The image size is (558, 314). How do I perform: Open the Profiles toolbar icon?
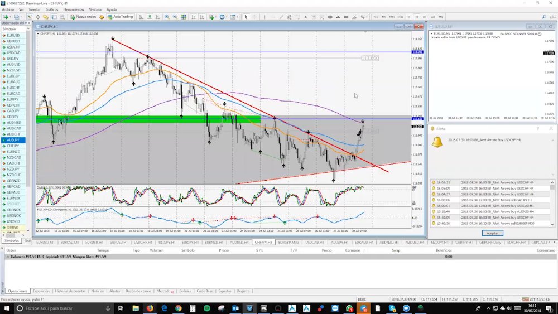pos(16,17)
